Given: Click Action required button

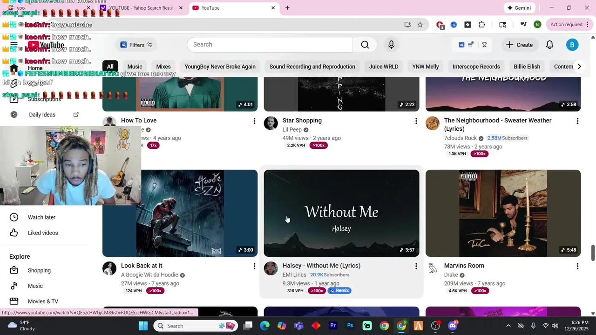Looking at the screenshot, I should (567, 25).
